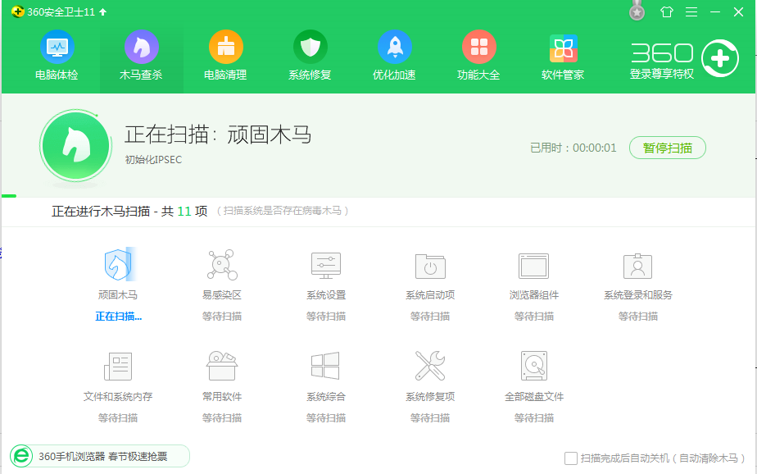Click the 360 browser e icon

click(x=21, y=456)
